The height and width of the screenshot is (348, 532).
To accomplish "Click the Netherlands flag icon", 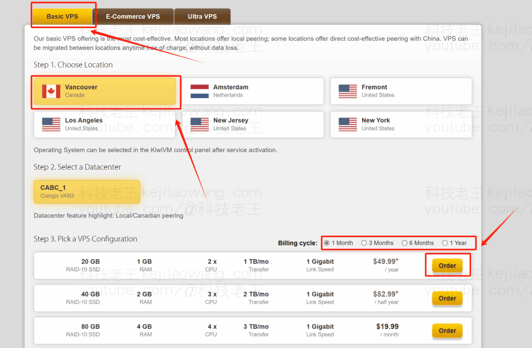I will pyautogui.click(x=199, y=91).
